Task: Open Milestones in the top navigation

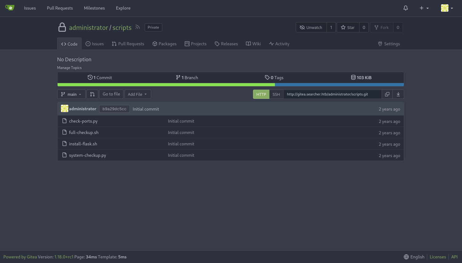Action: click(x=94, y=8)
